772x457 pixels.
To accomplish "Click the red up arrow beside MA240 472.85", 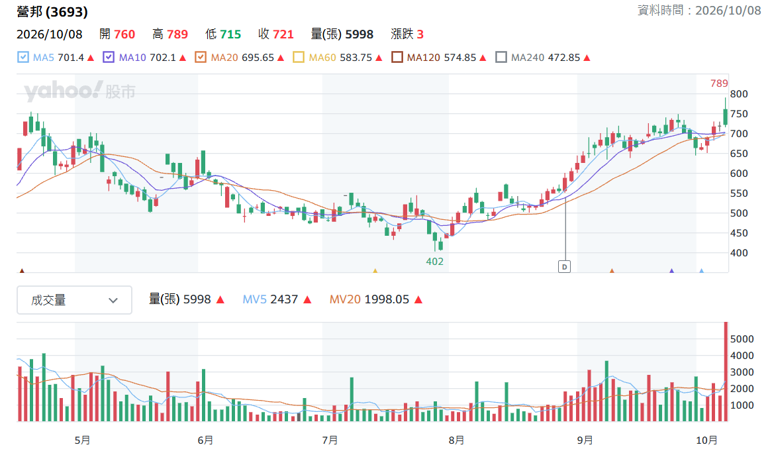I will [x=587, y=58].
